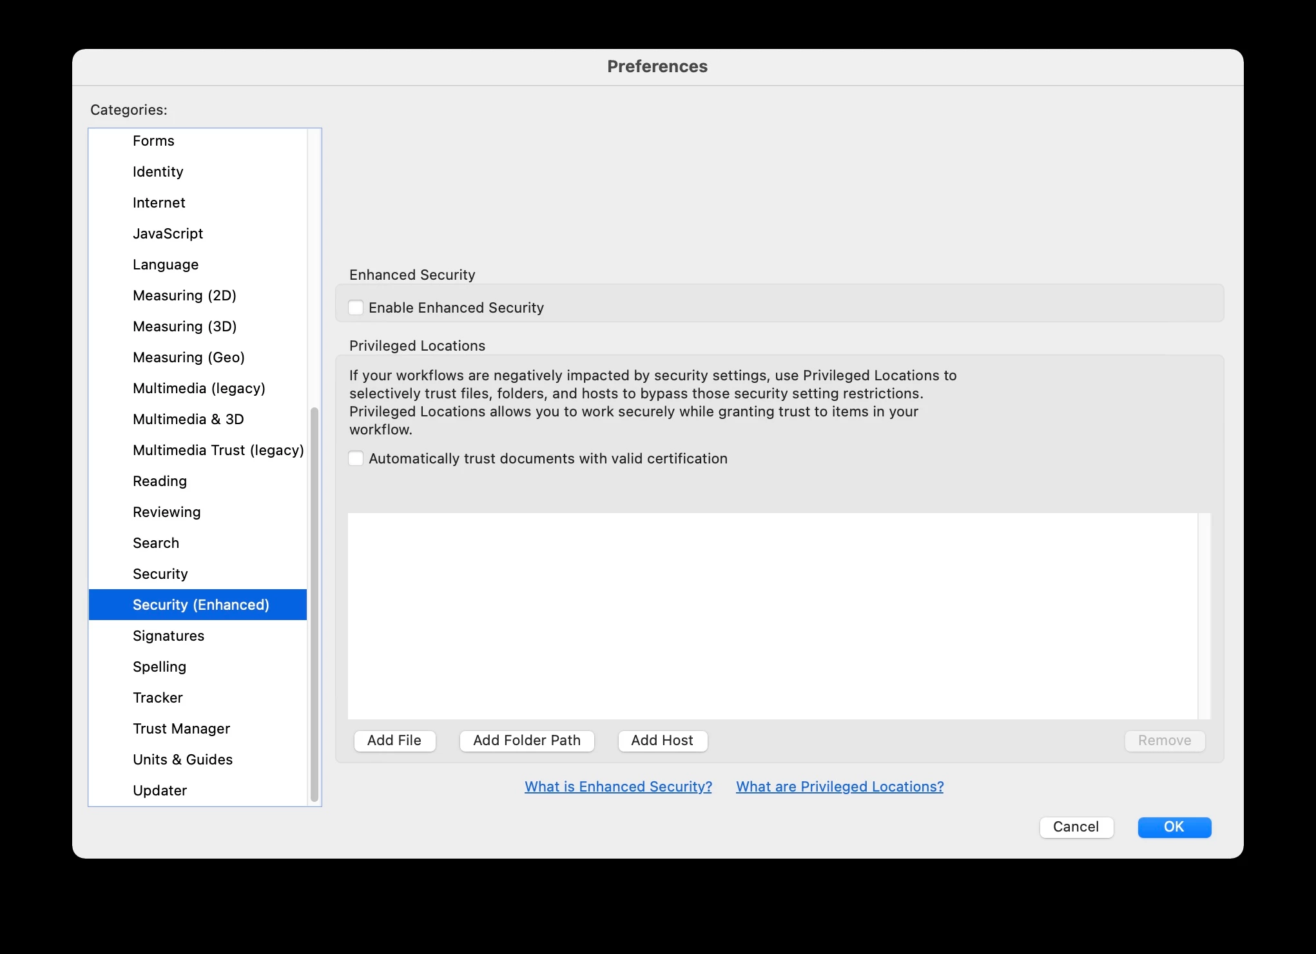Choose the Security category
1316x954 pixels.
160,574
